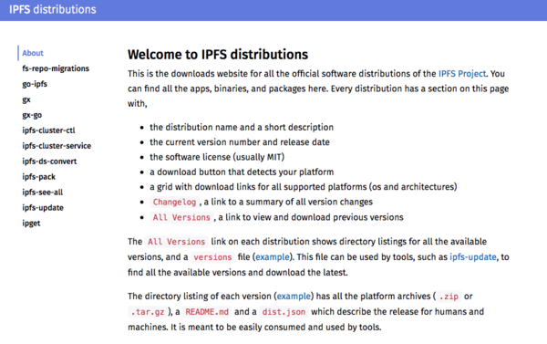Screen dimensions: 547x344
Task: Select About in the sidebar
Action: click(x=33, y=53)
